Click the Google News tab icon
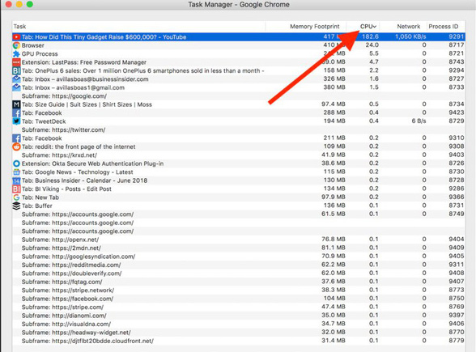 point(16,172)
